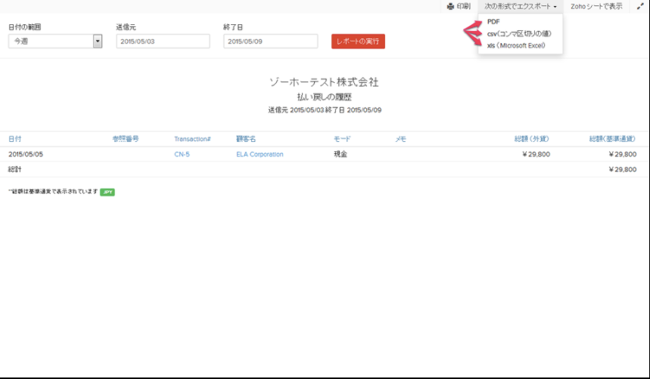Select xls (Microsoft Excel) export option
Screen dimensions: 650x379
515,46
